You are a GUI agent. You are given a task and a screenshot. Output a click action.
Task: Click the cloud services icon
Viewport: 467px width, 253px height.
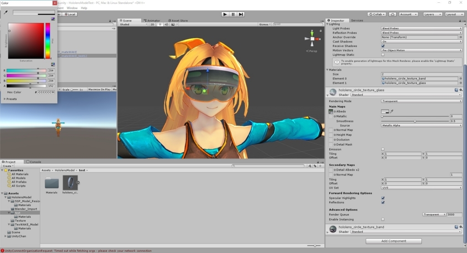tap(393, 14)
